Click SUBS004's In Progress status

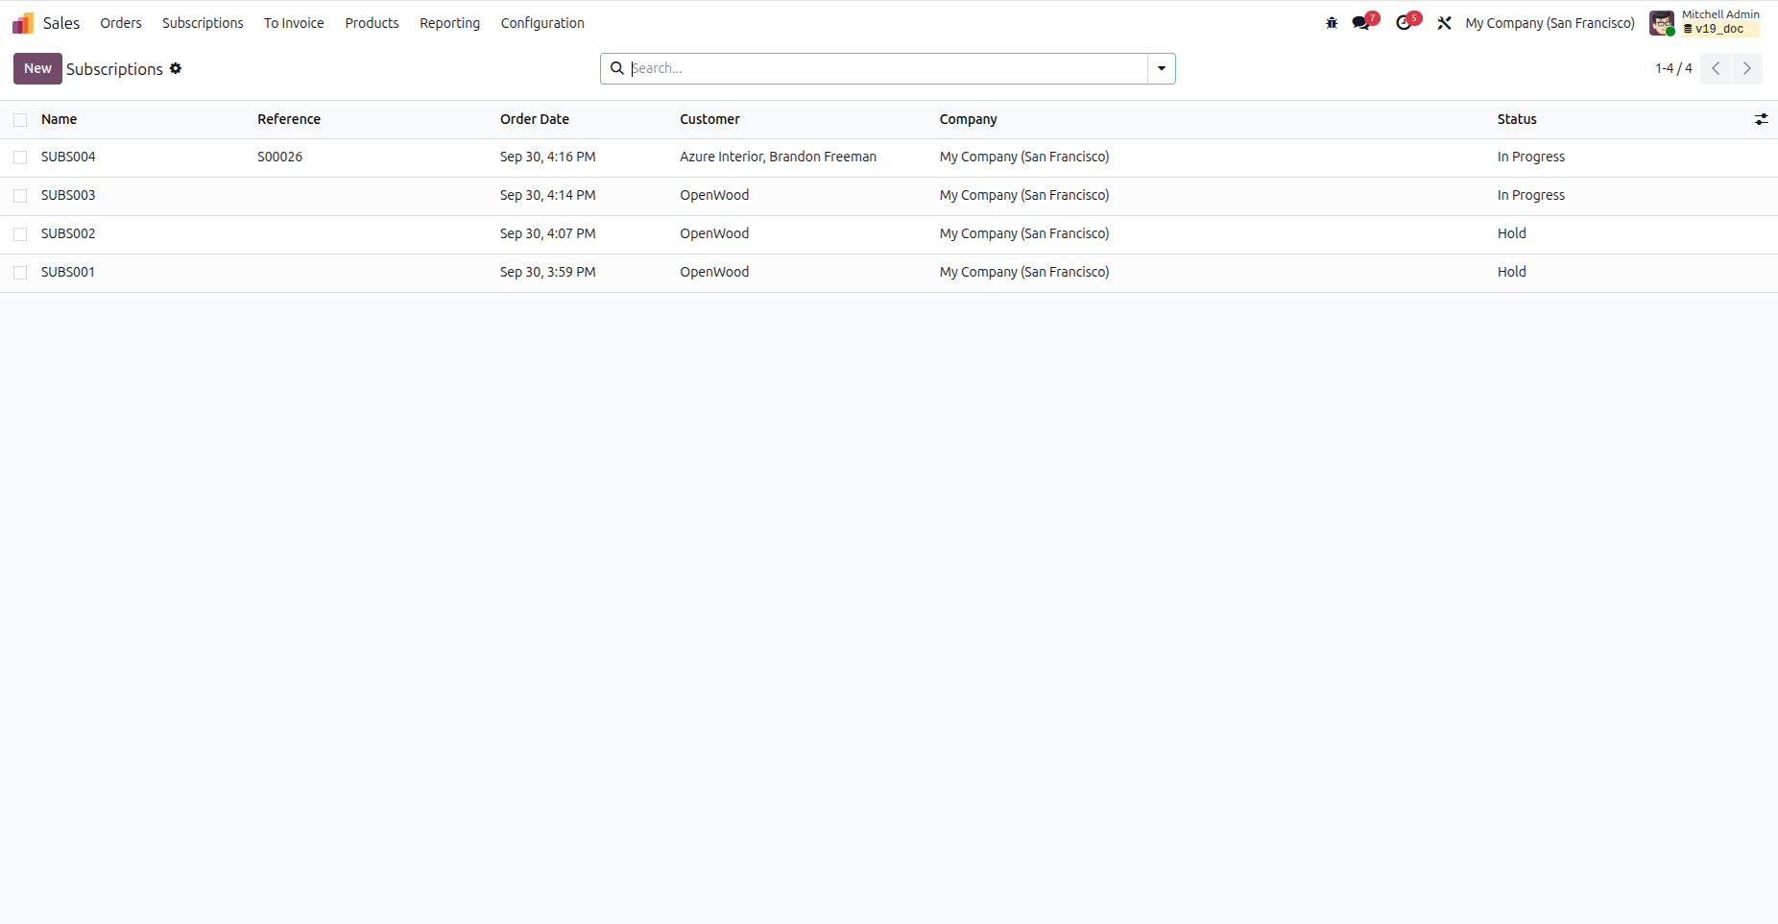tap(1530, 157)
